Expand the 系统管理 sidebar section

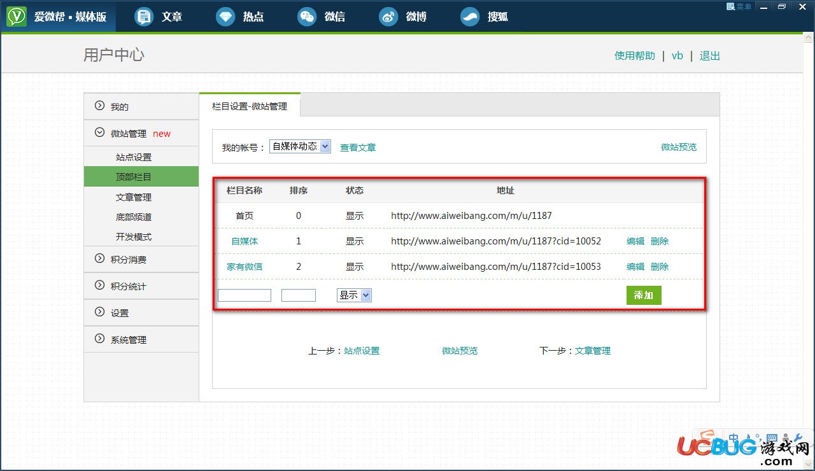coord(141,339)
